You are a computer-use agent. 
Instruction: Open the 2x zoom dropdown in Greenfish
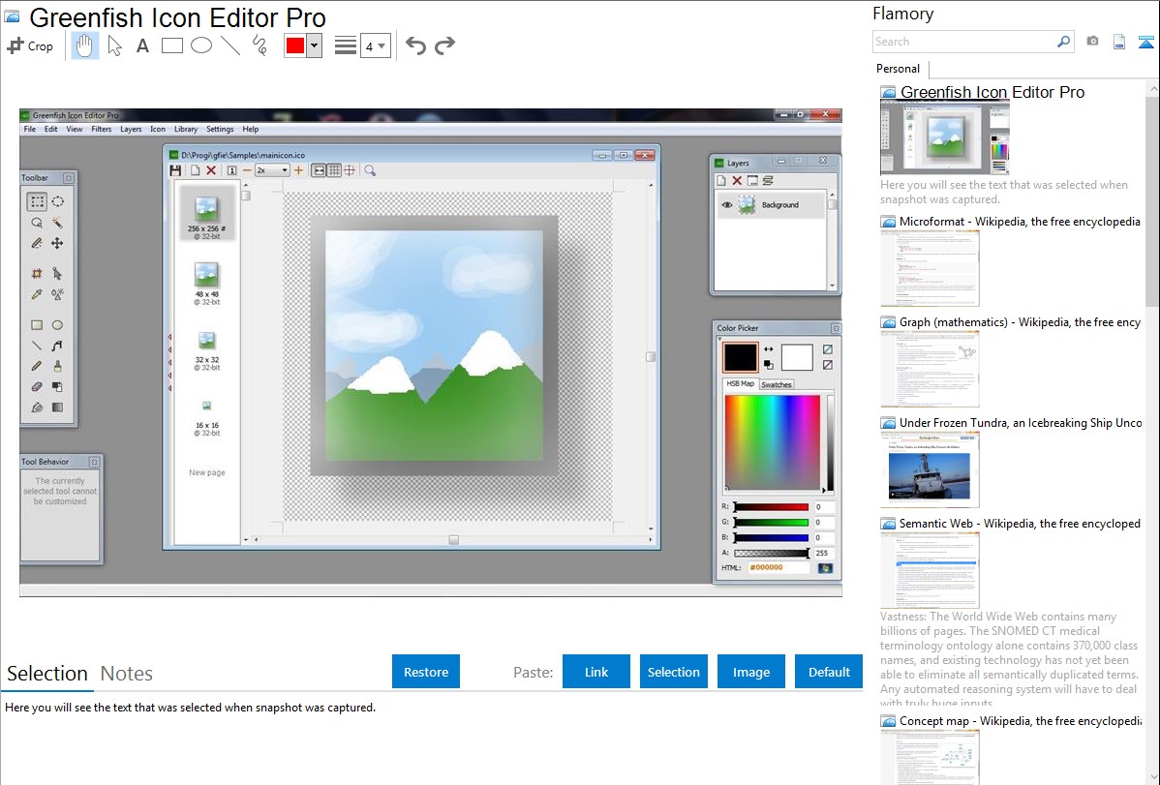[271, 170]
